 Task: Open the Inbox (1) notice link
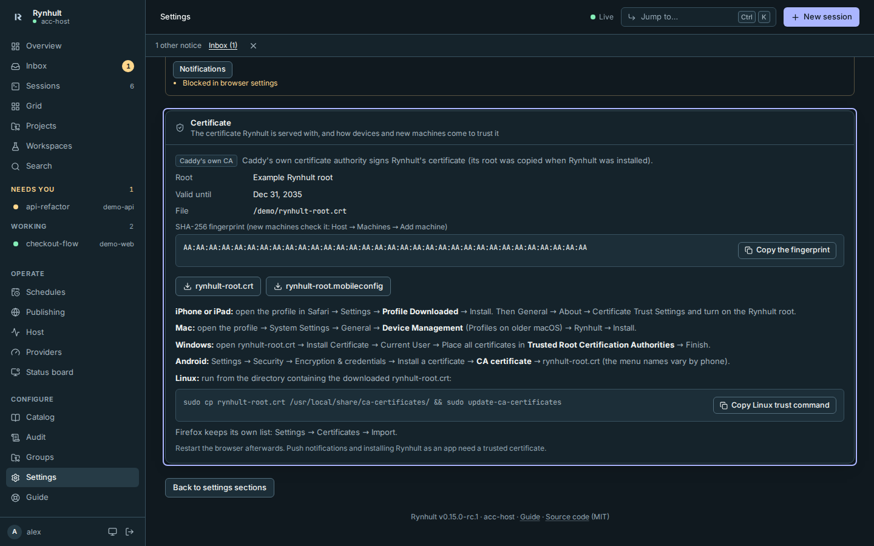point(223,45)
